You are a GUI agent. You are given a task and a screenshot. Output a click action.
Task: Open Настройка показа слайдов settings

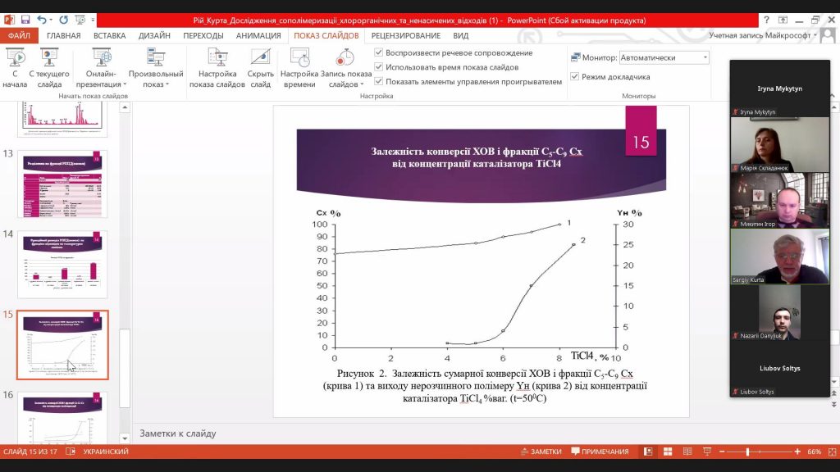[x=217, y=68]
